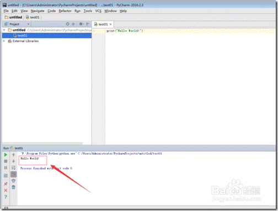
Task: Open the Code menu
Action: pyautogui.click(x=51, y=11)
